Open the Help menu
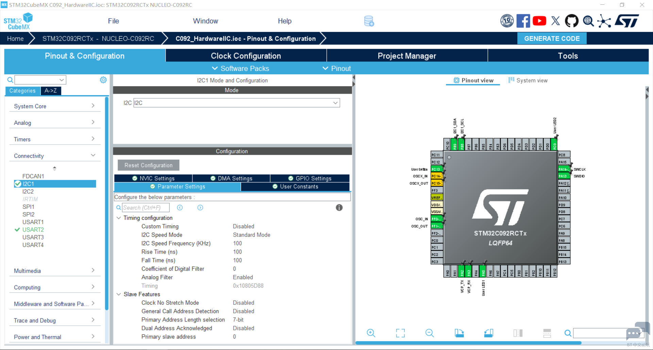Screen dimensions: 653x350 285,21
